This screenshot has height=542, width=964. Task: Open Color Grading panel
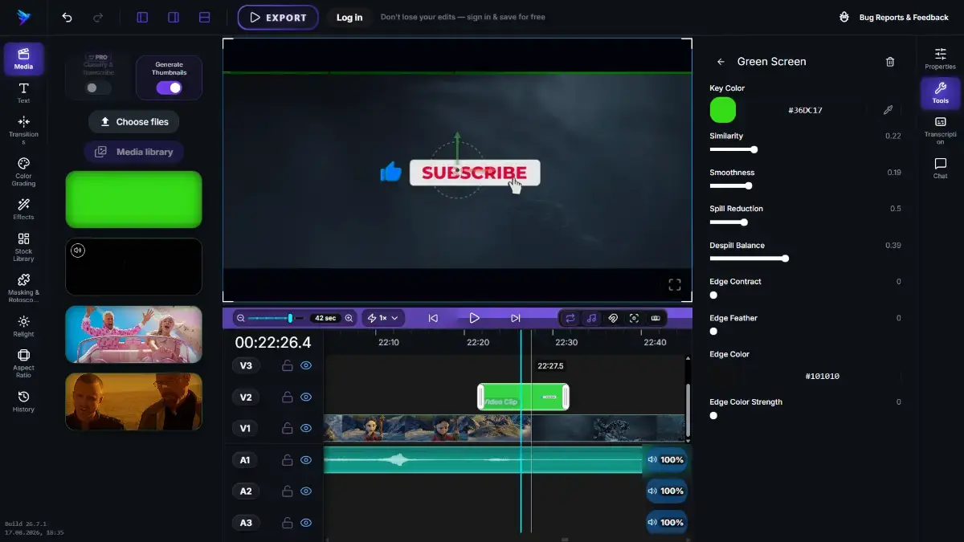pyautogui.click(x=23, y=172)
